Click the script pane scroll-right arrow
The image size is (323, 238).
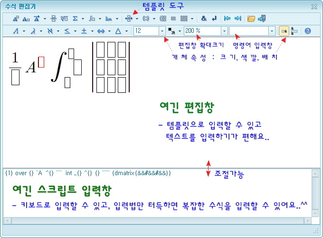click(x=308, y=221)
